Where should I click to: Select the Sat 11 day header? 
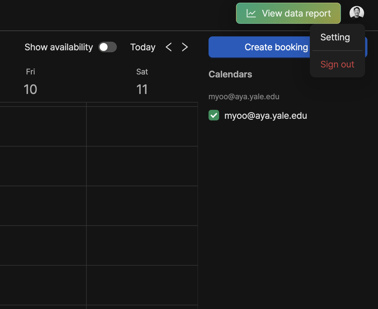[142, 82]
